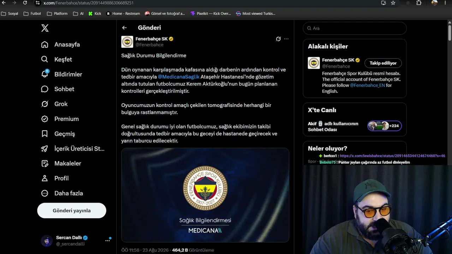Click Fenerbahçe SK name in Alakalı kişiler
The width and height of the screenshot is (452, 254).
(x=338, y=60)
